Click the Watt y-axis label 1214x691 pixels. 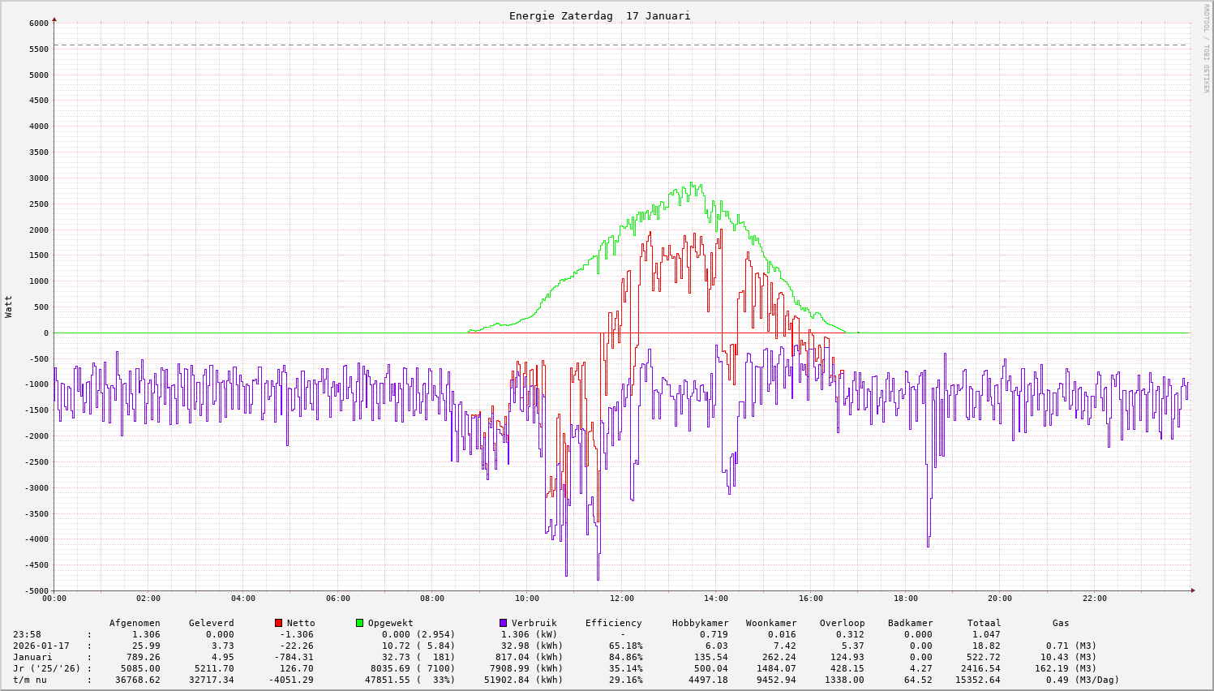pyautogui.click(x=9, y=307)
